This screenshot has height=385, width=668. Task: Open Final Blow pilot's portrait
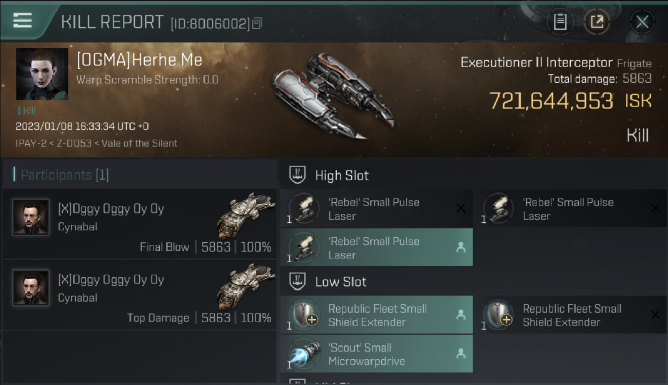click(31, 217)
